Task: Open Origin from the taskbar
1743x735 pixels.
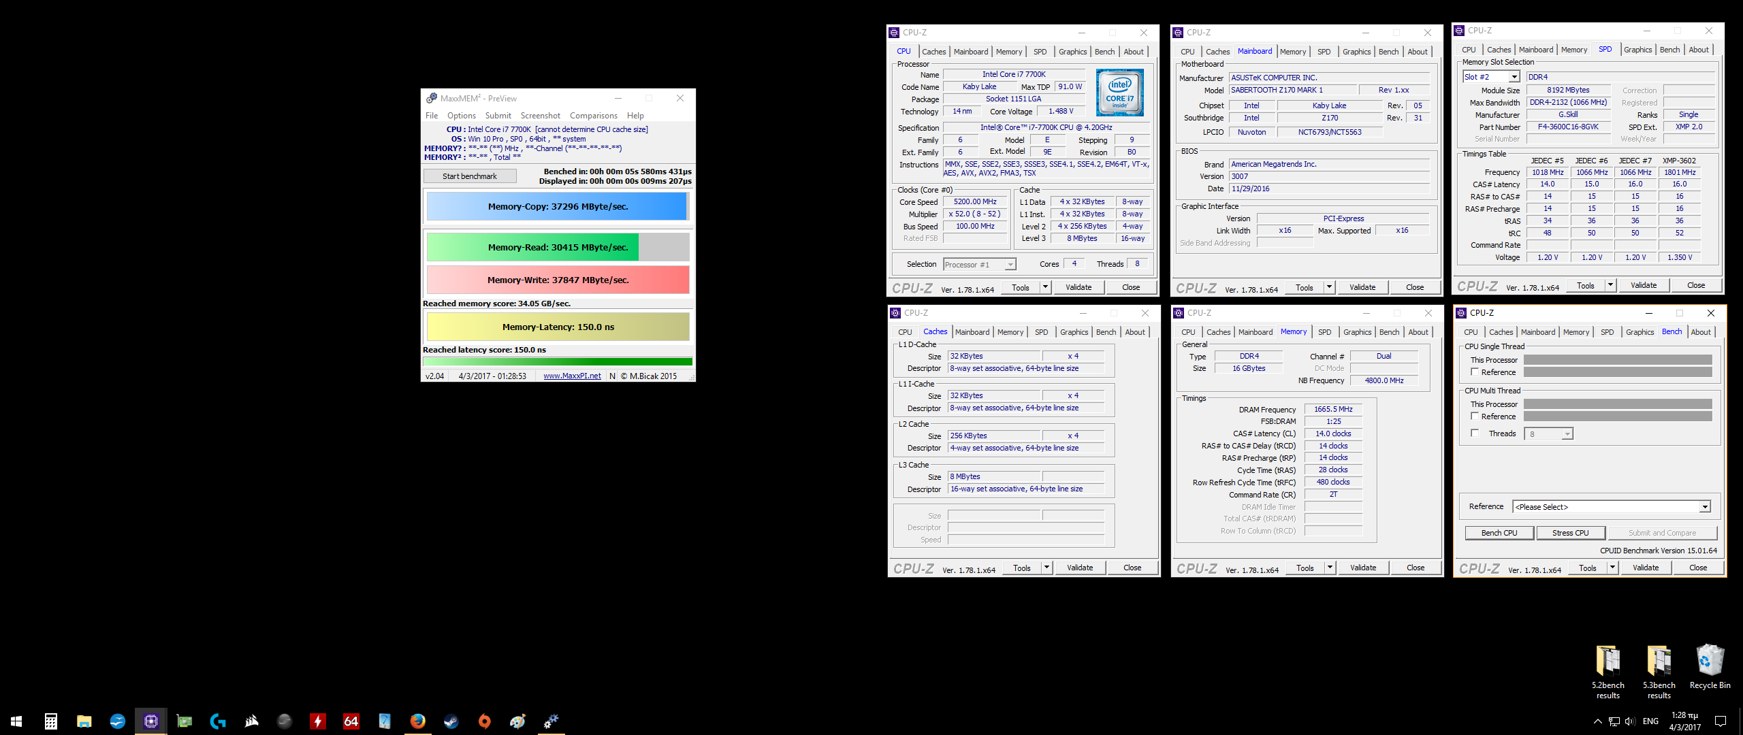Action: (485, 721)
